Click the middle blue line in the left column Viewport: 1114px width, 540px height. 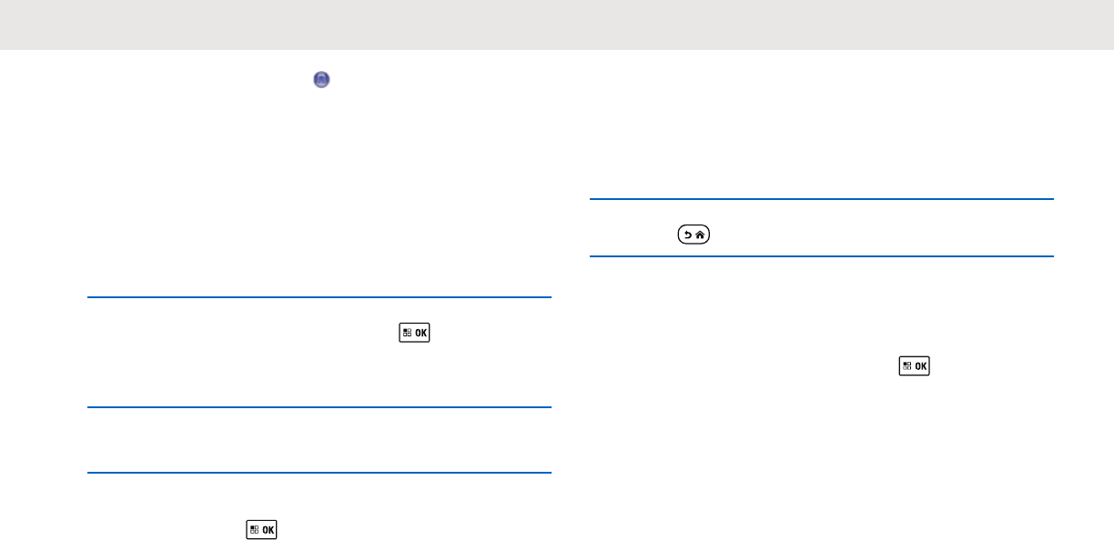[x=319, y=407]
